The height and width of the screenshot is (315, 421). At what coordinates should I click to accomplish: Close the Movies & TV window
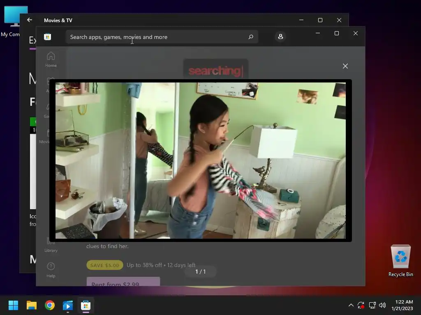point(339,20)
